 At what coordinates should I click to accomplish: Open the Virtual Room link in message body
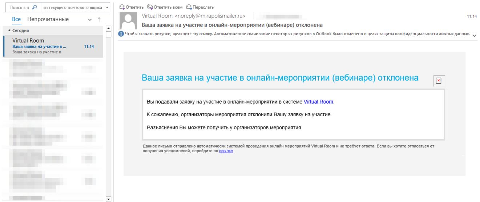(318, 102)
